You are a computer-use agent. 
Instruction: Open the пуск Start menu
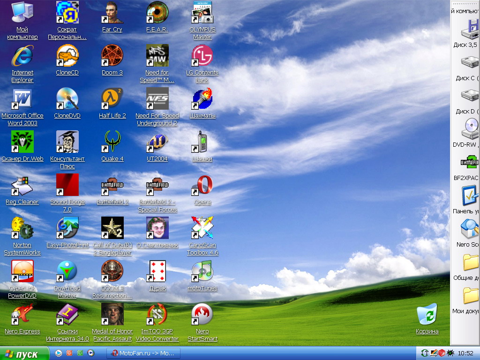pos(24,353)
